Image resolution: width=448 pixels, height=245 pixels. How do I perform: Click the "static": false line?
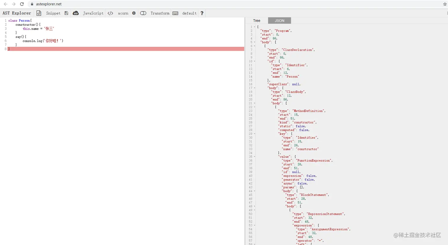[292, 126]
